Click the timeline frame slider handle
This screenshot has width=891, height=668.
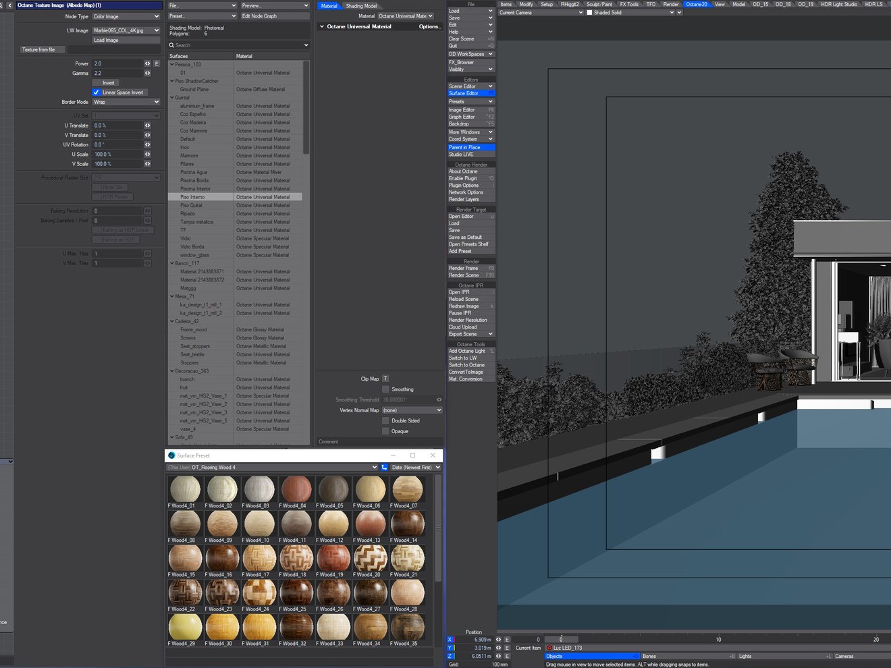(561, 639)
